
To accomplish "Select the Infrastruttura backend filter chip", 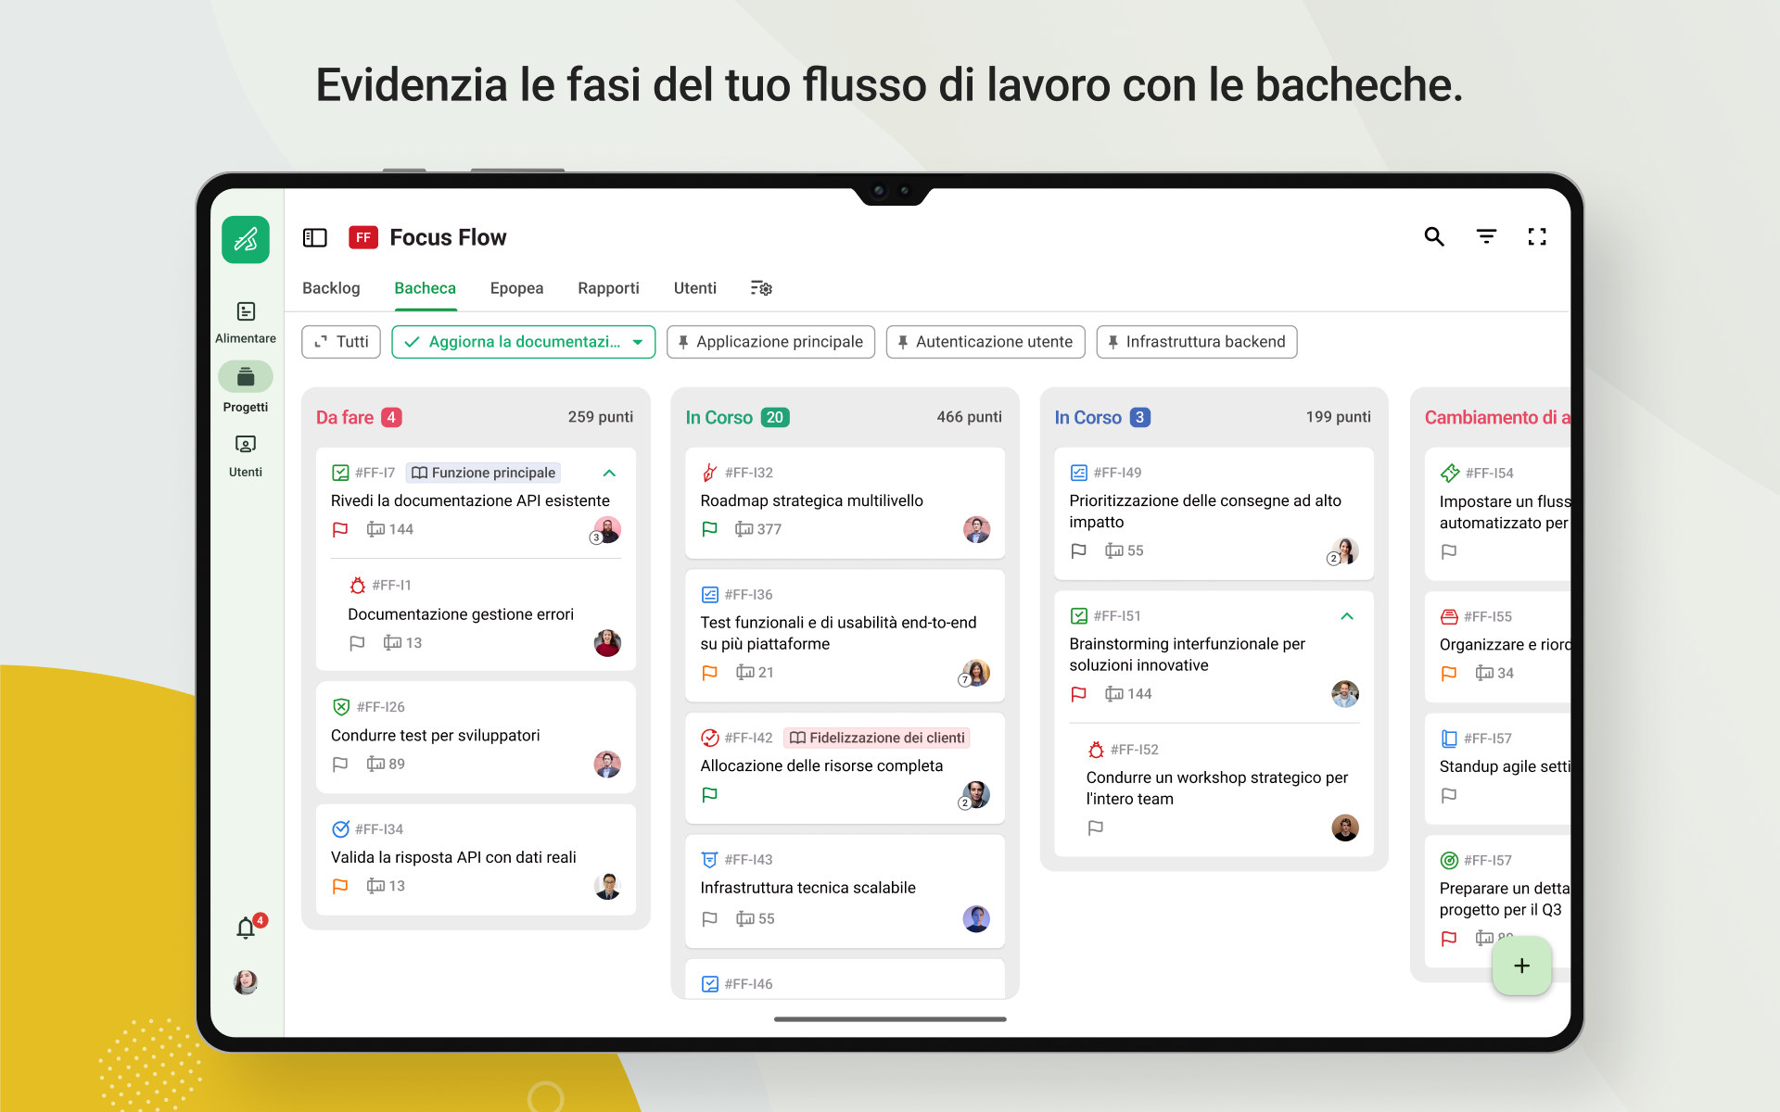I will click(1196, 342).
